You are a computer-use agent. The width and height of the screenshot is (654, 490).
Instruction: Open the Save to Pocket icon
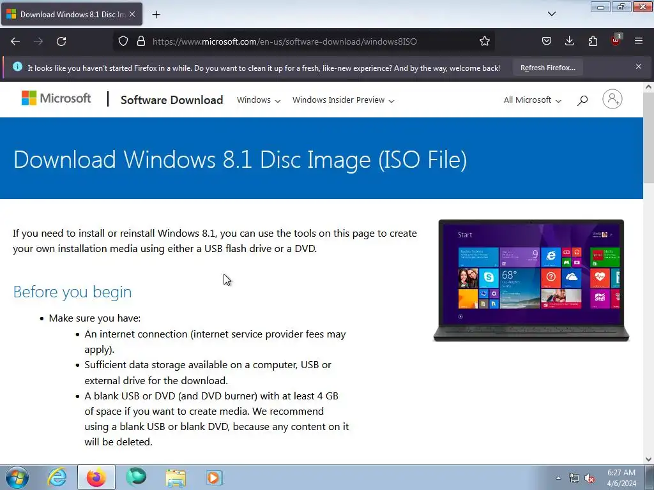click(547, 41)
